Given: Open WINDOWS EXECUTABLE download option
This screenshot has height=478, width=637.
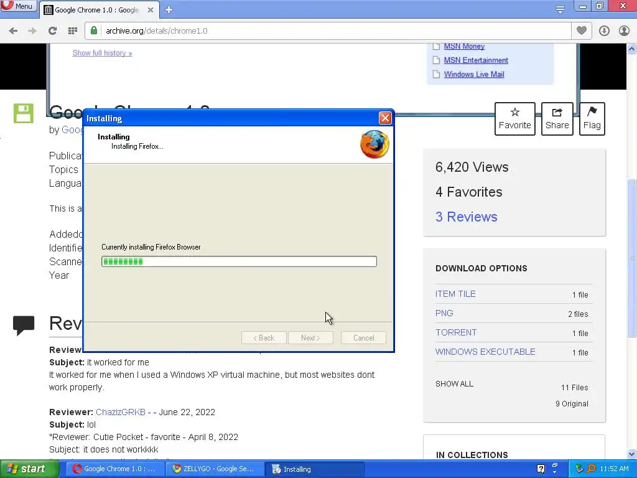Looking at the screenshot, I should 485,352.
